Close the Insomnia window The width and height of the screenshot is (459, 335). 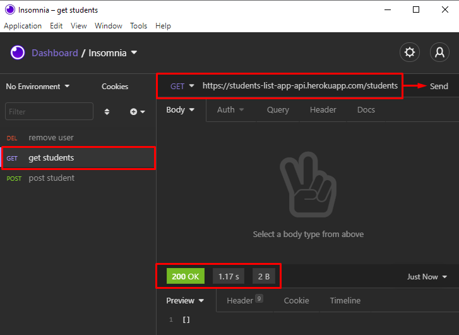point(445,9)
